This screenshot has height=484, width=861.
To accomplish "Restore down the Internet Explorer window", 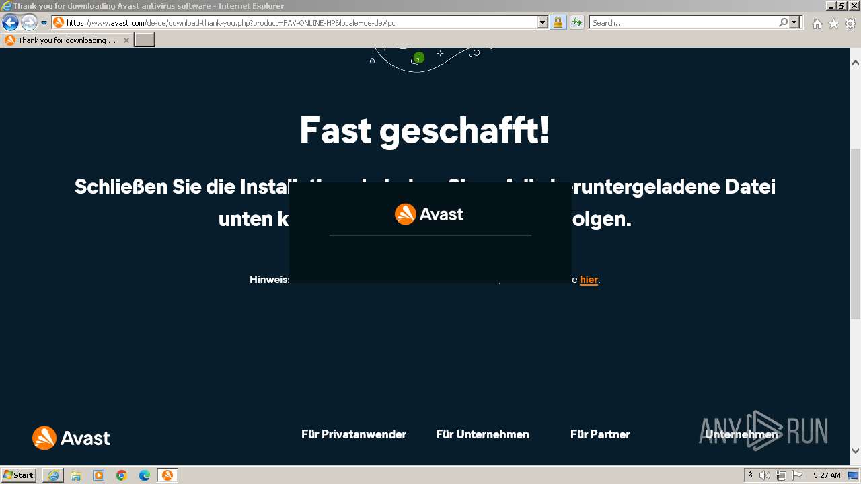I will click(x=841, y=5).
